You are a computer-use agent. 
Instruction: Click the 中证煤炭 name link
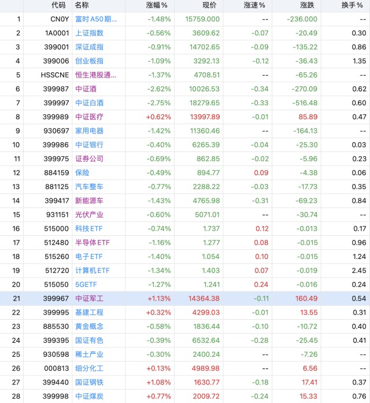[90, 396]
